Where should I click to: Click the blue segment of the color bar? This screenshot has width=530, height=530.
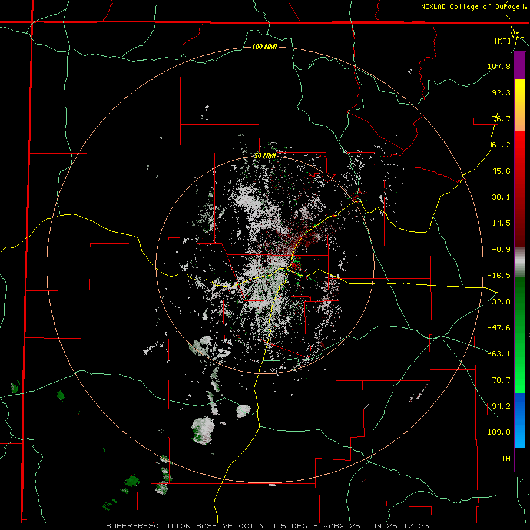tap(520, 420)
